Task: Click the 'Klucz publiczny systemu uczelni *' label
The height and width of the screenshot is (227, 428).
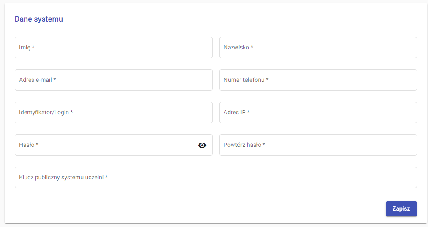Action: (63, 178)
